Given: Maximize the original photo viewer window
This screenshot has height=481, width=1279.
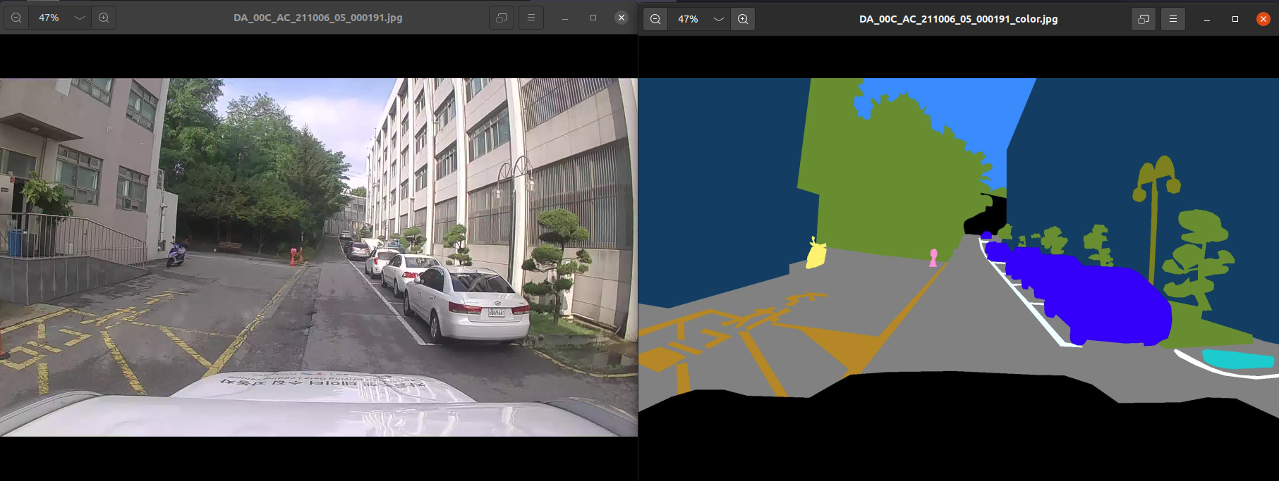Looking at the screenshot, I should click(593, 18).
